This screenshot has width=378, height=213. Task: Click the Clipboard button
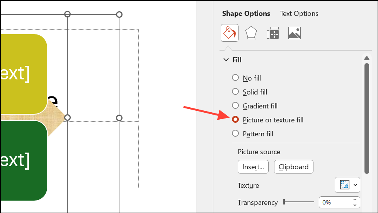293,167
